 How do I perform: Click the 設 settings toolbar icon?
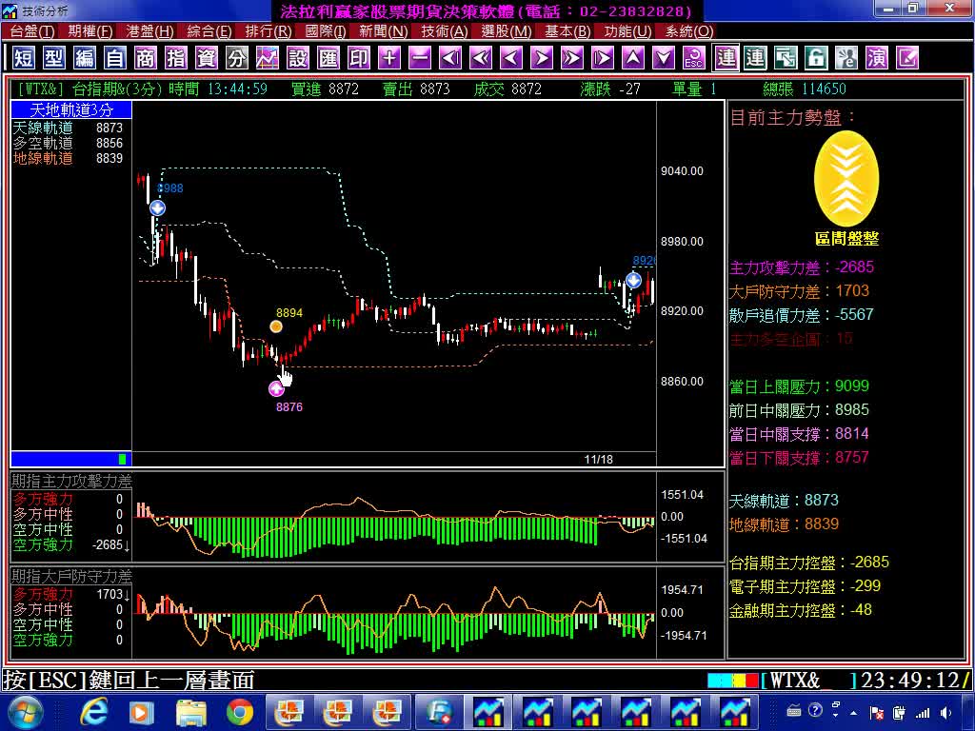pyautogui.click(x=298, y=58)
